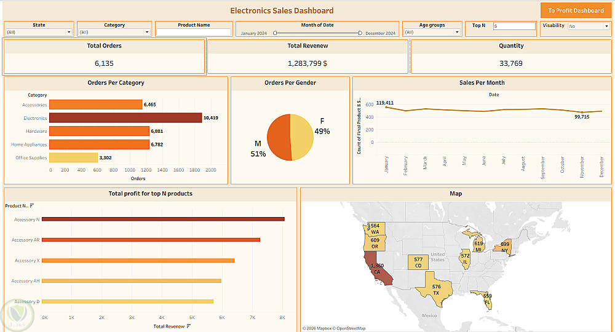Select the Electronics bar in Orders Per Category
The height and width of the screenshot is (332, 615).
pos(125,118)
